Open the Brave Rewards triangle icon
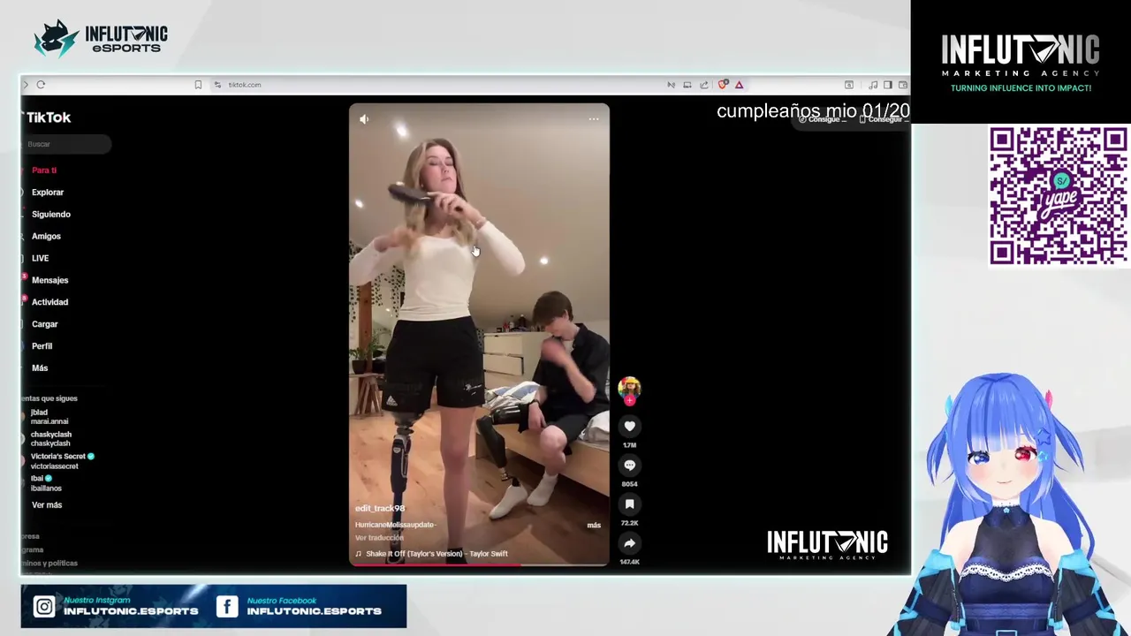 coord(739,85)
